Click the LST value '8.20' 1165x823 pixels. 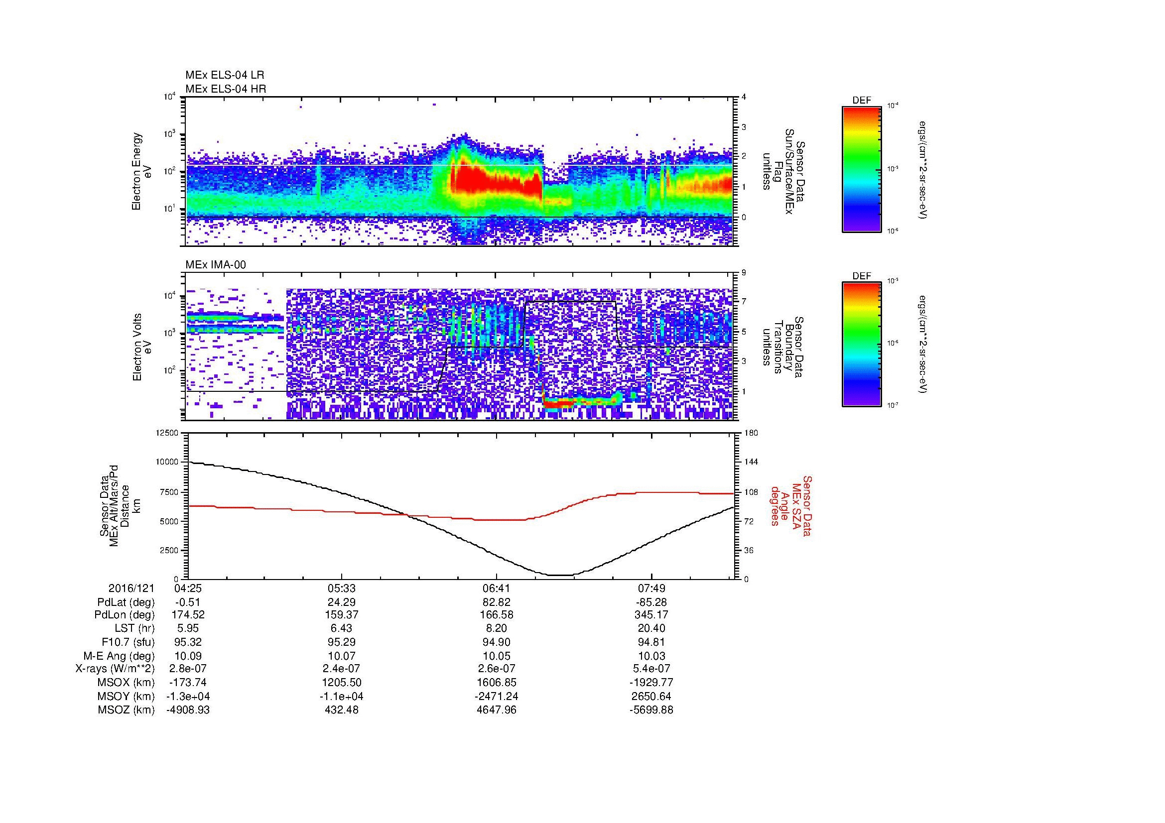point(497,629)
